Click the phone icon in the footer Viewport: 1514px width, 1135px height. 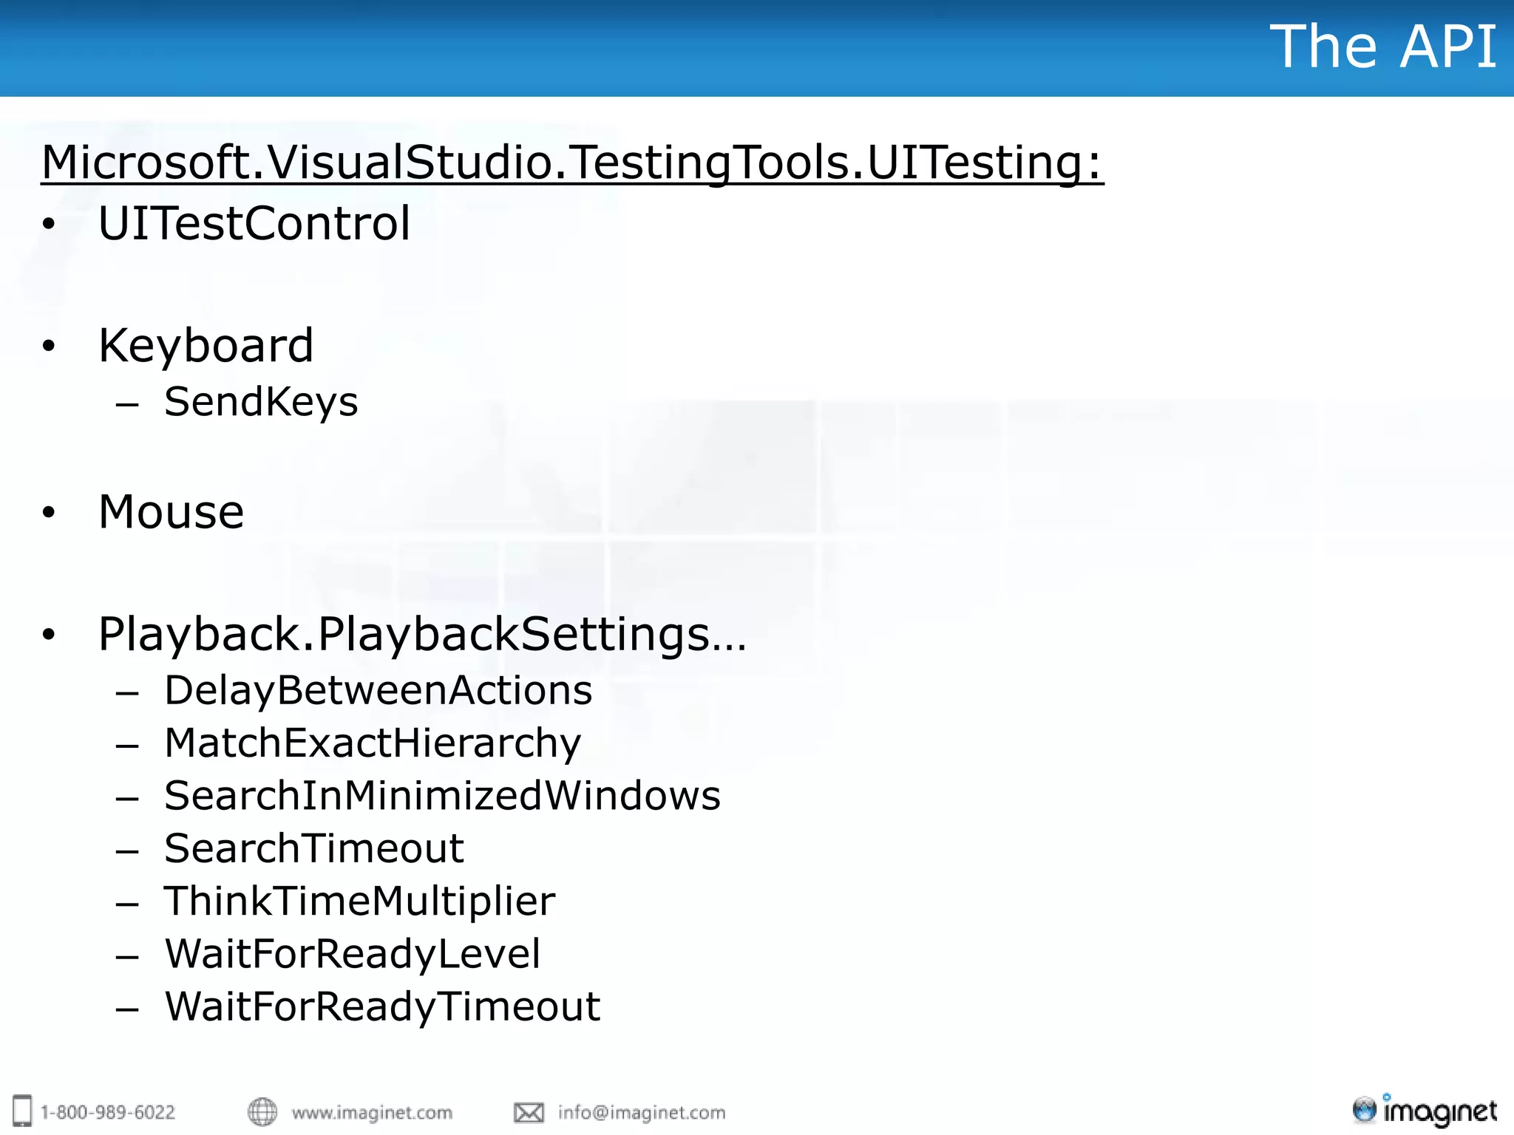tap(23, 1111)
